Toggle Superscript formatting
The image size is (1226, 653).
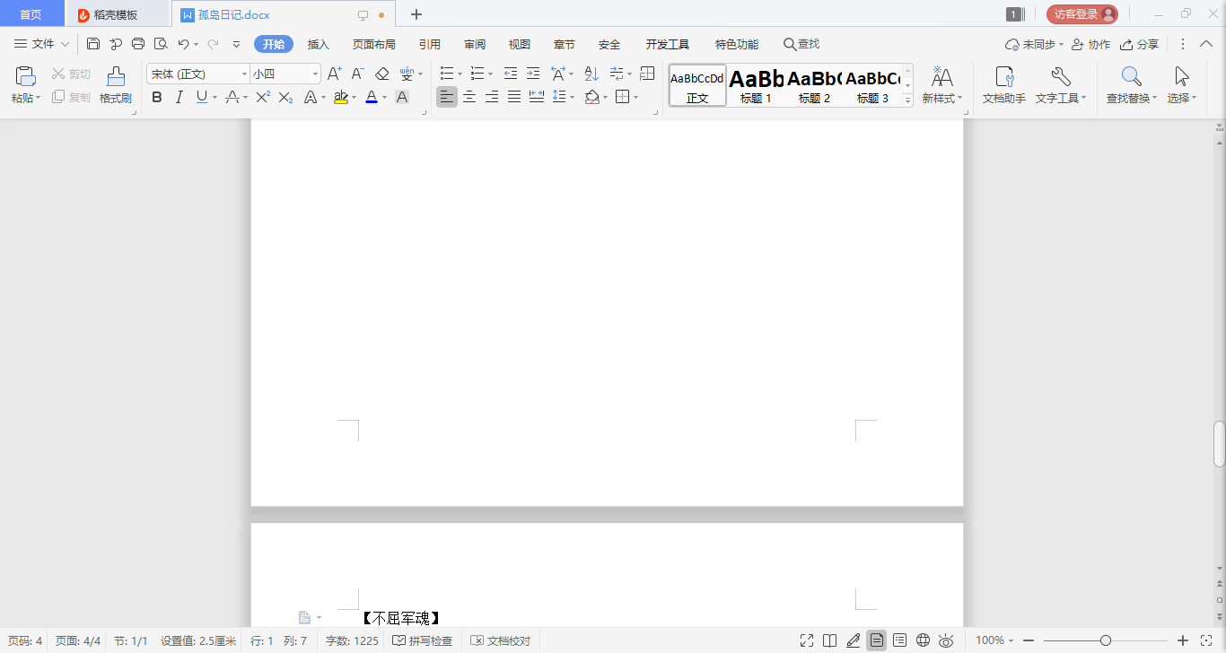click(x=263, y=97)
